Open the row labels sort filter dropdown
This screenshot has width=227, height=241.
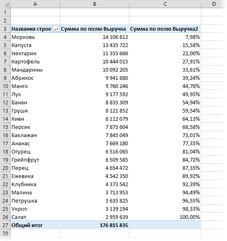click(x=56, y=29)
